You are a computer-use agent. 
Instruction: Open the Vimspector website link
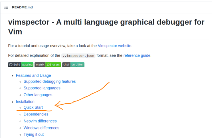[114, 46]
